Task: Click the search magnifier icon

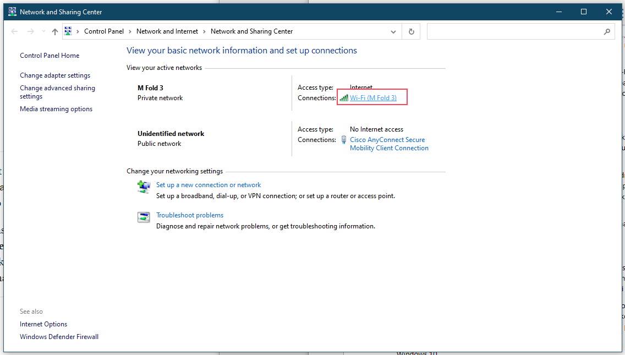Action: [x=607, y=32]
